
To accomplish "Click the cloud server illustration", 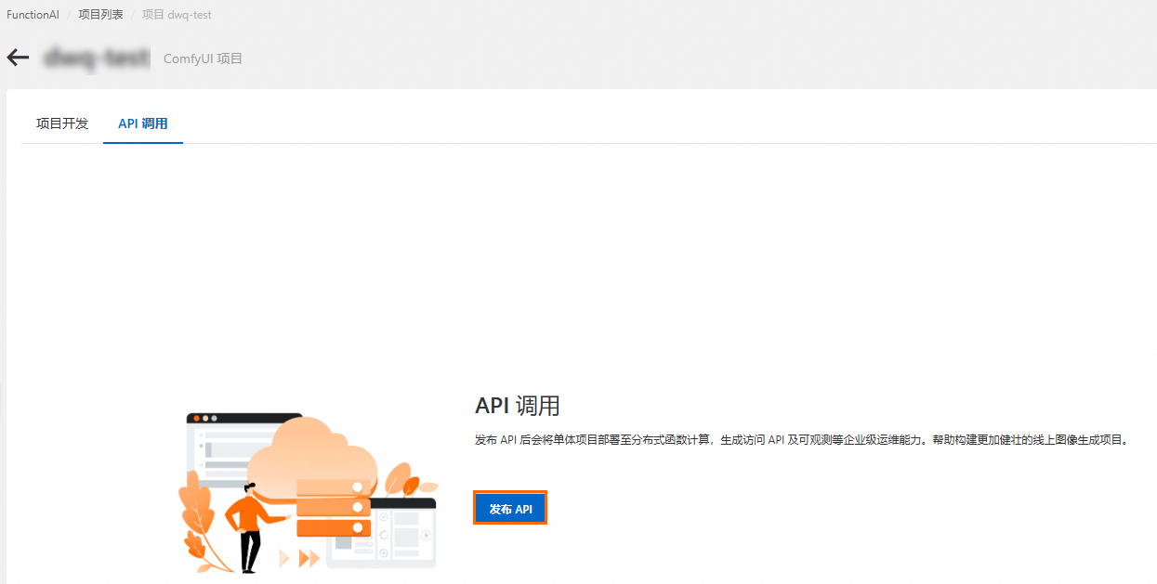I will click(308, 493).
